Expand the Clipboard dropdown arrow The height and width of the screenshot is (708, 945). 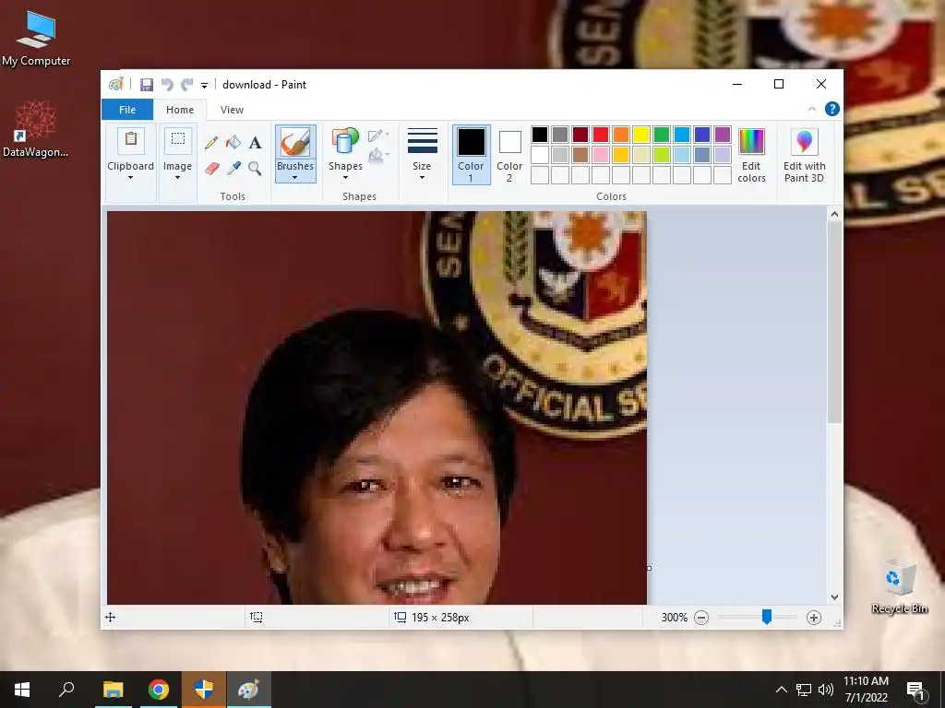[x=131, y=178]
